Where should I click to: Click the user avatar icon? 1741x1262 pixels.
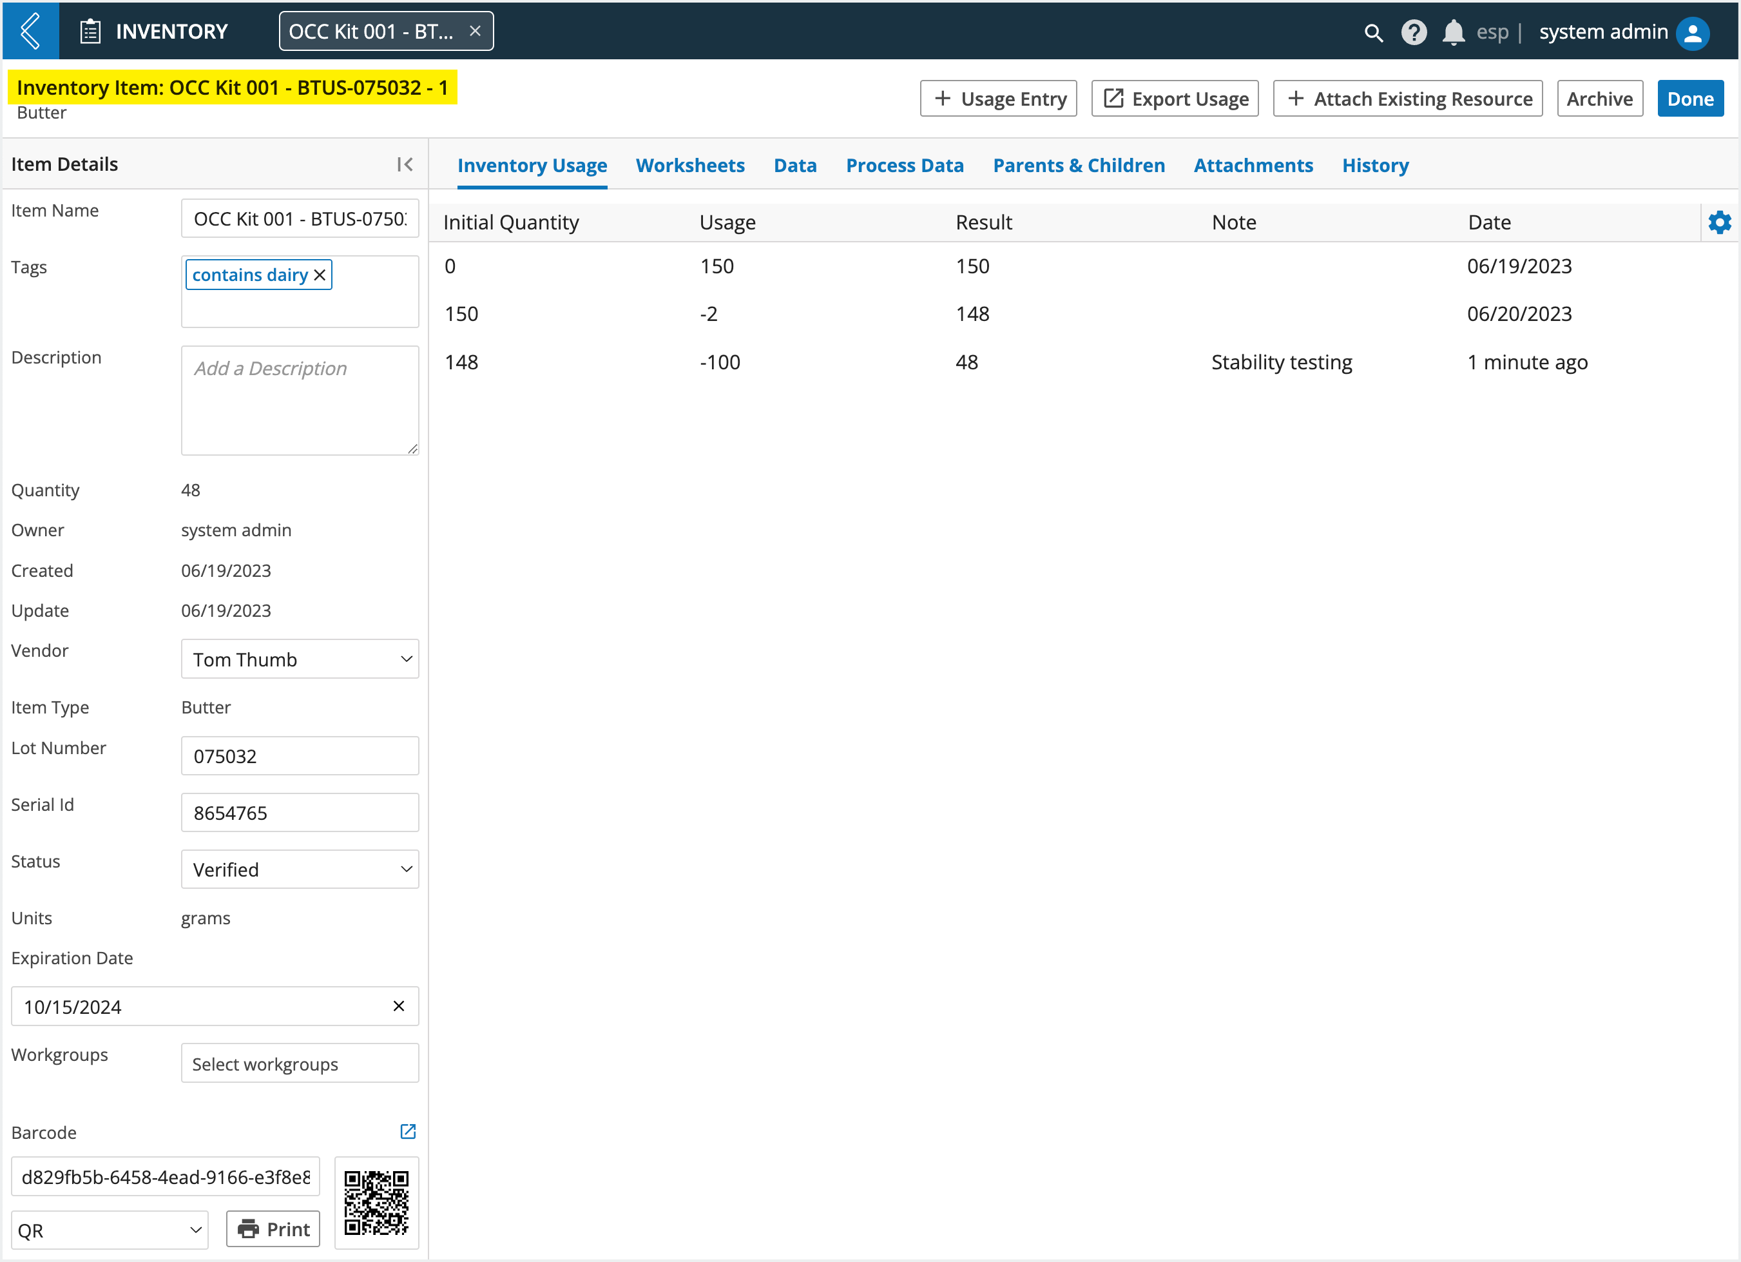[x=1693, y=32]
